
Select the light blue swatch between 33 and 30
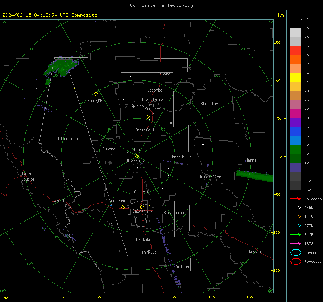coord(296,140)
